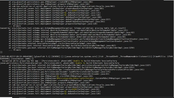Click the EntityManagerFactoryBuilderImpl.java:1250 stack line
Viewport: 174px width, 98px height.
click(x=72, y=48)
